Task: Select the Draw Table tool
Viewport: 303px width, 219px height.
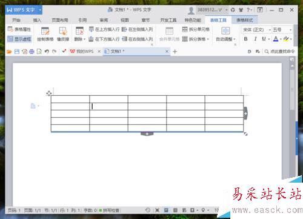Action: point(45,34)
